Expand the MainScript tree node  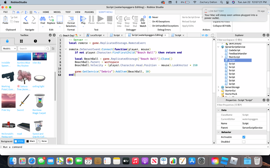pyautogui.click(x=222, y=57)
